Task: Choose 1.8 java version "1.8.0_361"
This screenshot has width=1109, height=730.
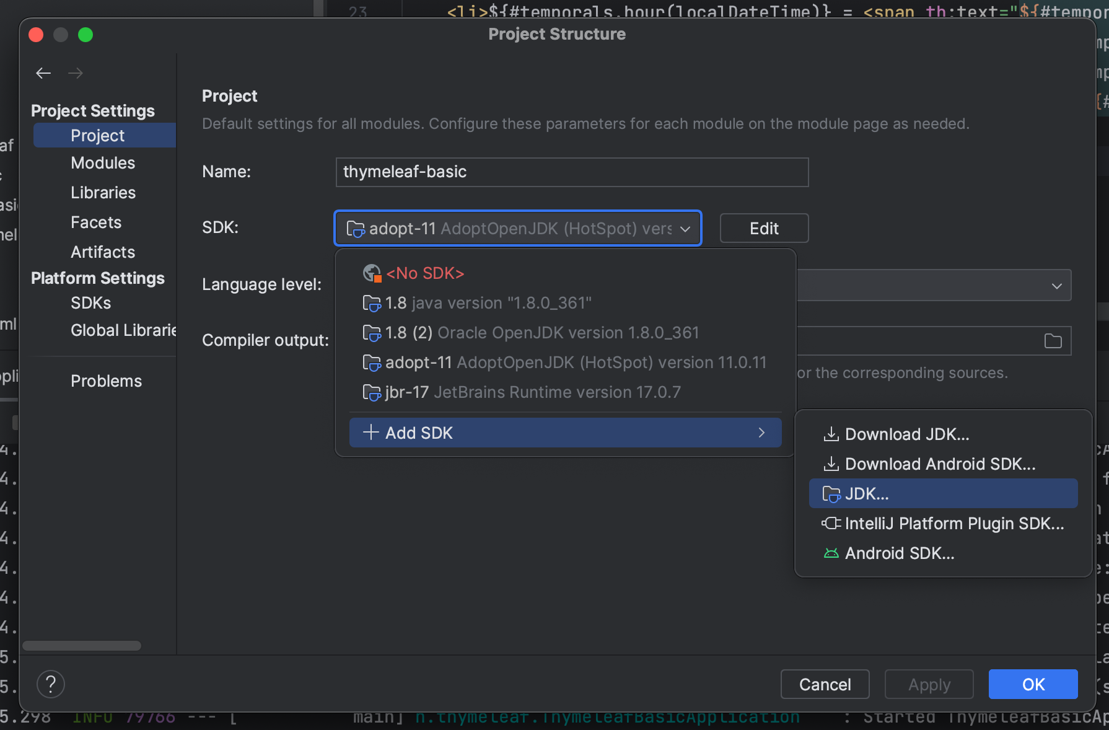Action: pyautogui.click(x=565, y=303)
